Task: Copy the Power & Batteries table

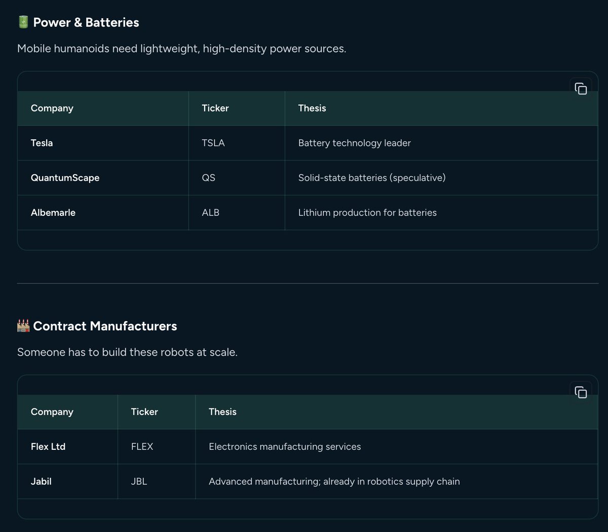Action: tap(581, 89)
